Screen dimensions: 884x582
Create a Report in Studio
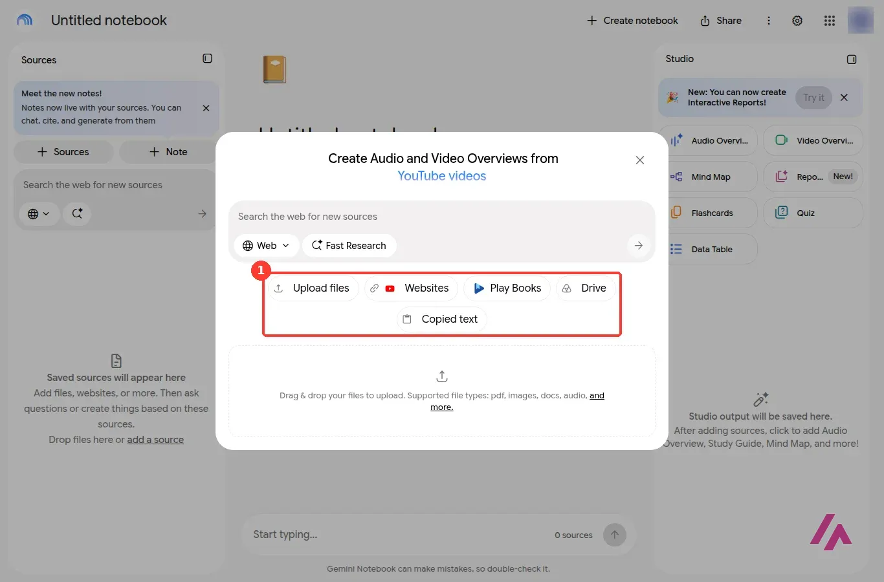(x=813, y=177)
